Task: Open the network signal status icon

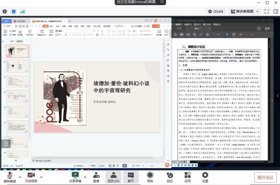Action: [22, 11]
